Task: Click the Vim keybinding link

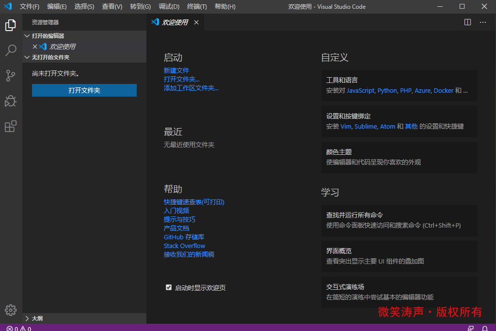Action: click(x=346, y=126)
